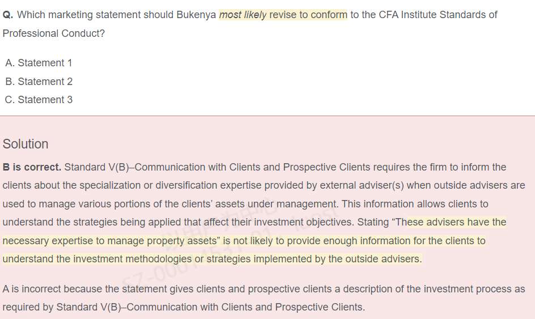The height and width of the screenshot is (319, 535).
Task: Click the name "Bukenya" in the question
Action: [196, 15]
